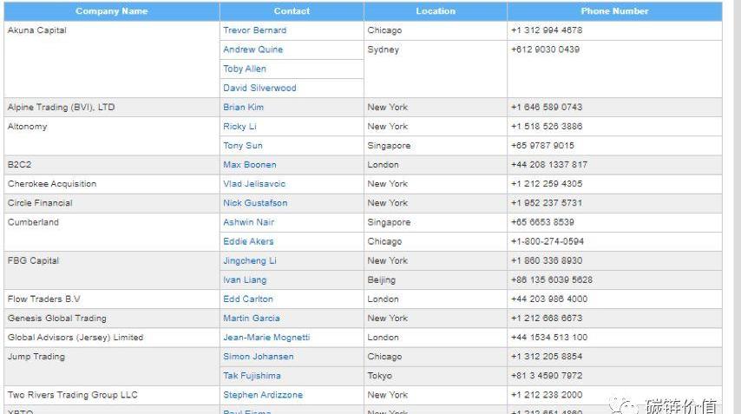Open Trevor Bernard contact link
This screenshot has height=414, width=741.
point(254,30)
